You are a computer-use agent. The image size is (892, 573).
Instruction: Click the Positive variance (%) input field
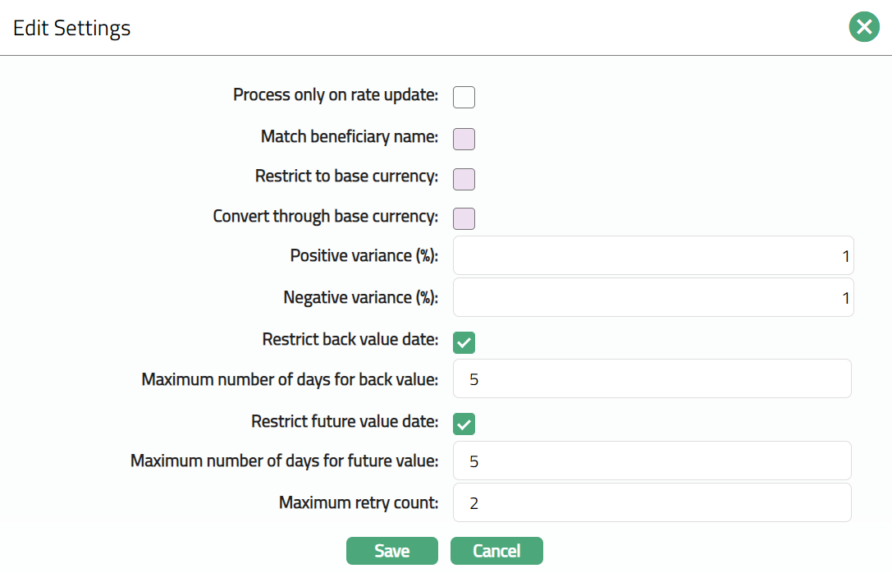coord(652,256)
